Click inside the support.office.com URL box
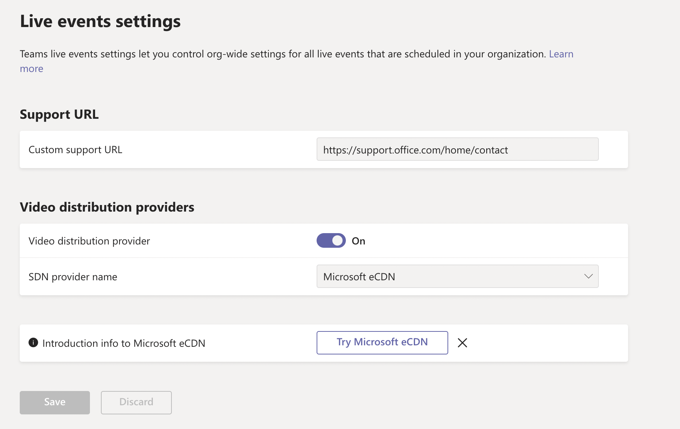Image resolution: width=680 pixels, height=429 pixels. click(x=457, y=149)
